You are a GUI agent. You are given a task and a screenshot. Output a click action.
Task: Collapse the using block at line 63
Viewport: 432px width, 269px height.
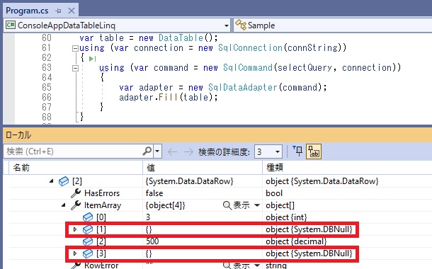[75, 68]
